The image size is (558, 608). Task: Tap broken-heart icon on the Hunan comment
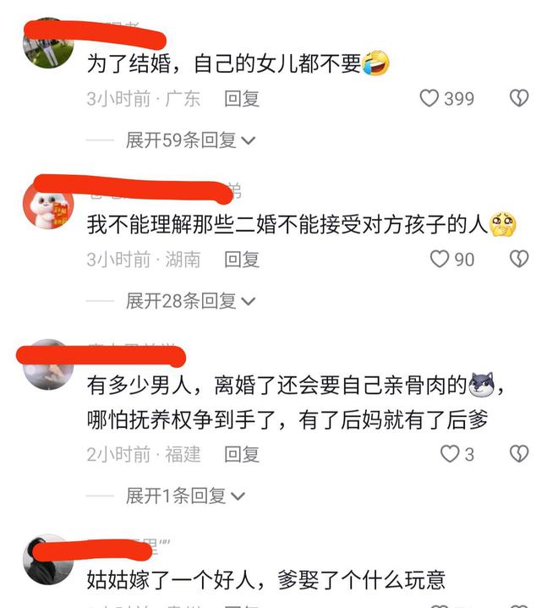click(x=519, y=259)
